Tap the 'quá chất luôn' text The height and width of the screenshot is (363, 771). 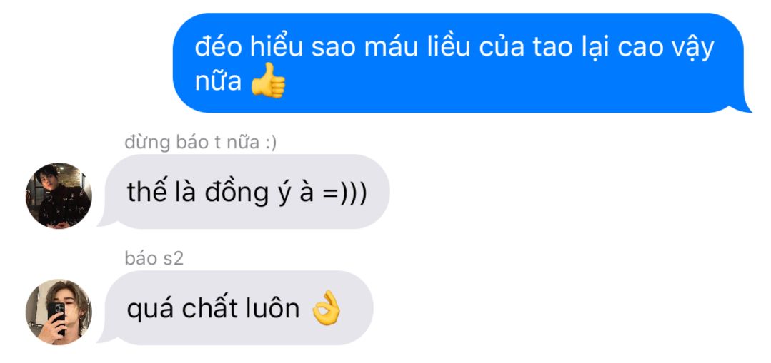pos(214,309)
